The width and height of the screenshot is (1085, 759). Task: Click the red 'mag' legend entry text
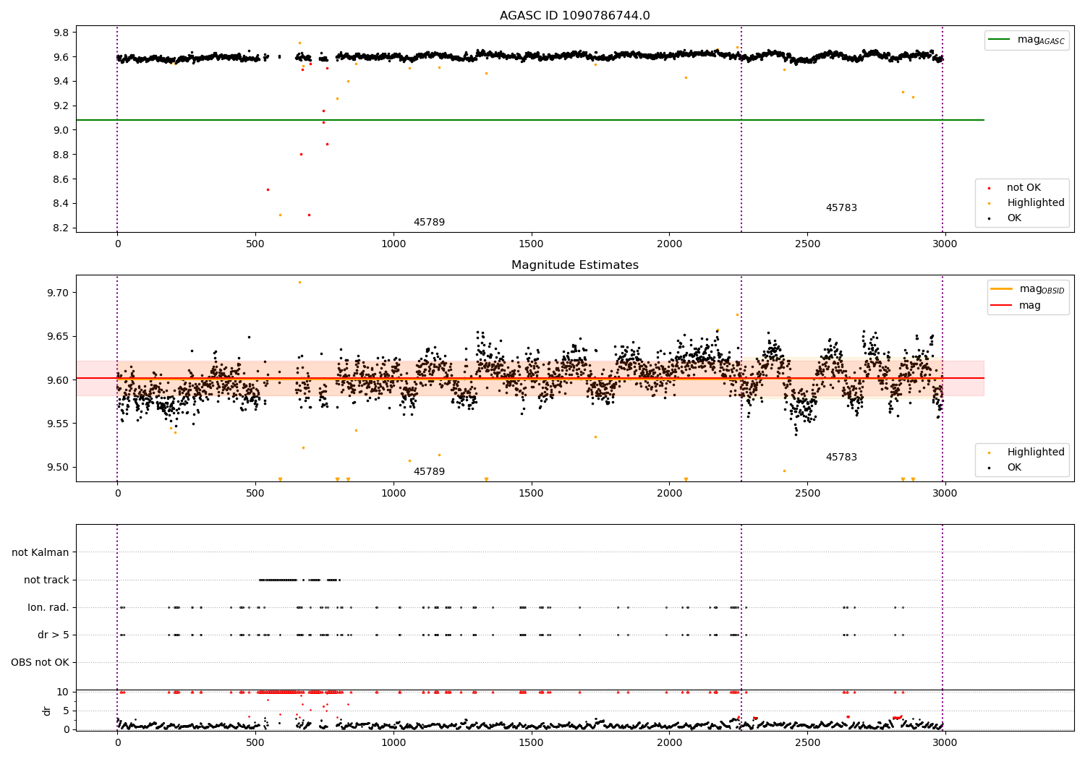click(x=1030, y=306)
